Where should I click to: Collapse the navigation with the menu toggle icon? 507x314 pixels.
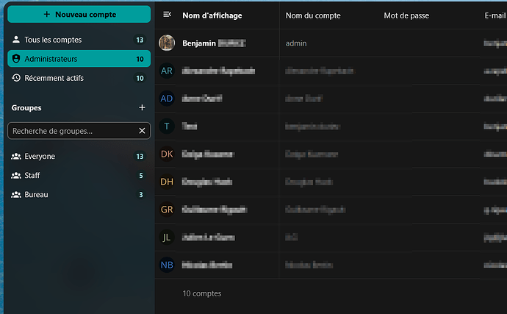coord(168,15)
